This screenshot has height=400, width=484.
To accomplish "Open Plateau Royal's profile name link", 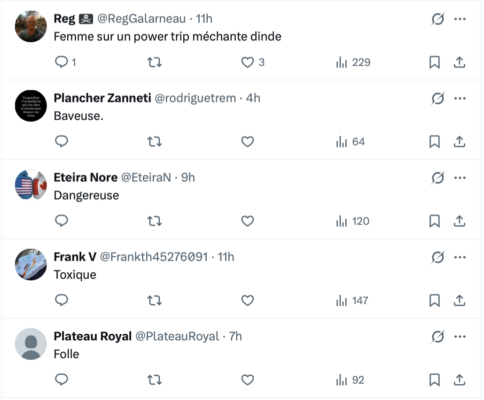I will pos(93,337).
